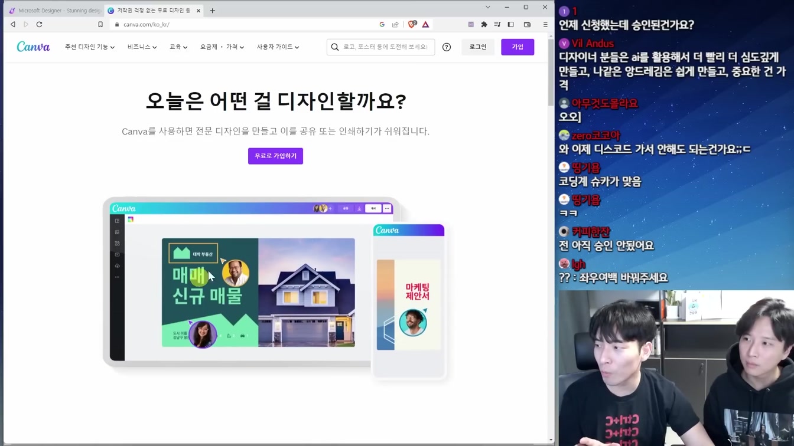Close the Canva tab with its X

198,11
